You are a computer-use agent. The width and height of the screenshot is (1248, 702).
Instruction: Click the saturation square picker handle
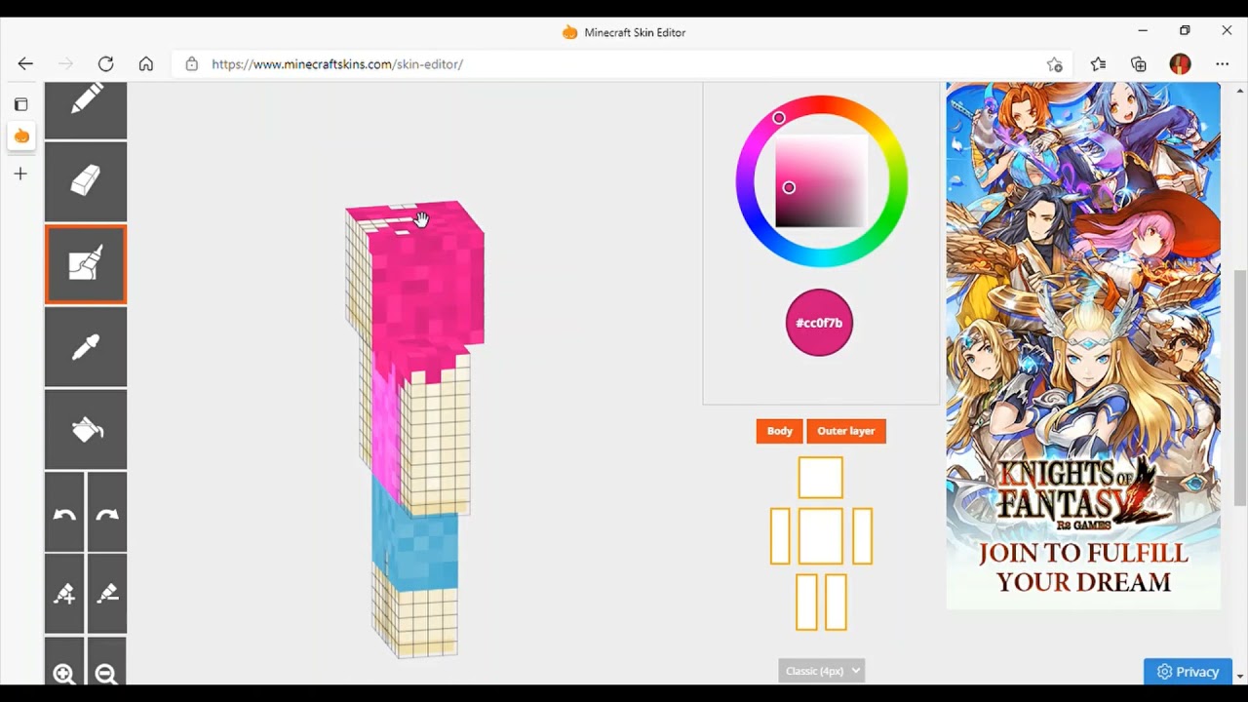coord(789,188)
